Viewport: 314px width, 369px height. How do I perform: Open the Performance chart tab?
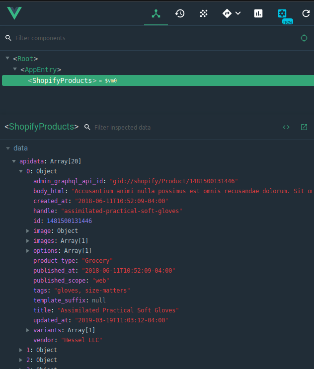coord(258,13)
